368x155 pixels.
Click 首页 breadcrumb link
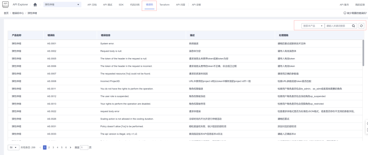6,13
